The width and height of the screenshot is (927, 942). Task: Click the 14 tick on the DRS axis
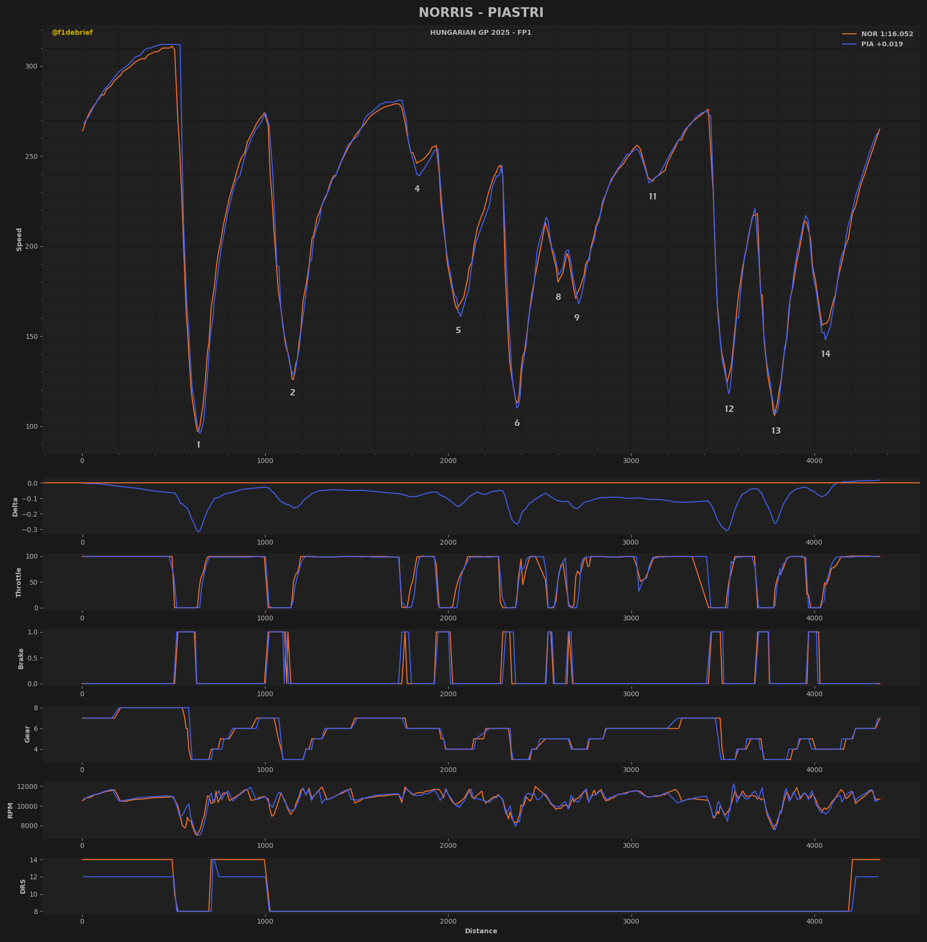[x=34, y=860]
